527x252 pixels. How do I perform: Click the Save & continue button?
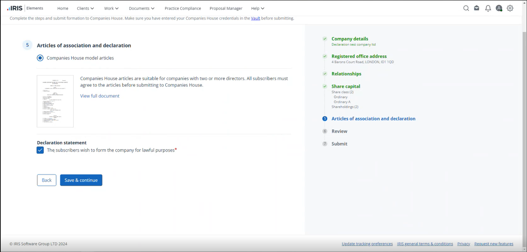(81, 180)
